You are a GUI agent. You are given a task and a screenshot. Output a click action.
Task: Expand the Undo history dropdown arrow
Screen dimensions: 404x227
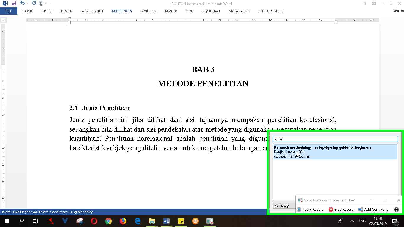click(x=27, y=4)
